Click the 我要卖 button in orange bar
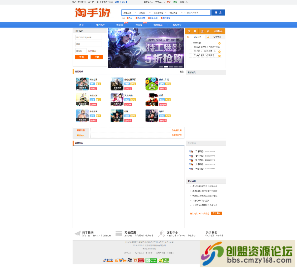This screenshot has height=269, width=297. (x=218, y=31)
